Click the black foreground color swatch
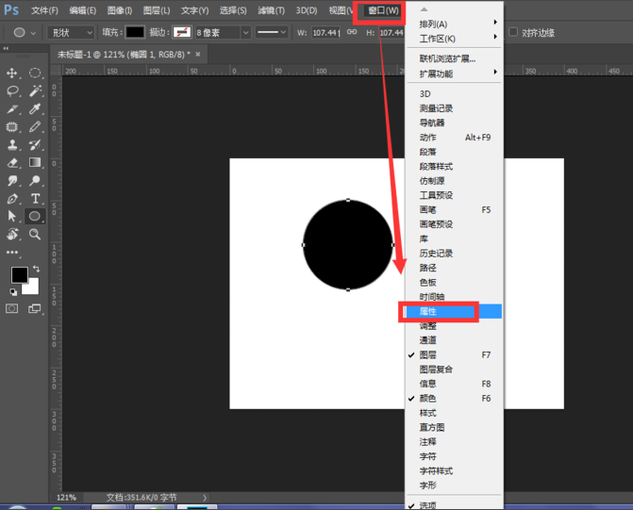 [x=20, y=274]
